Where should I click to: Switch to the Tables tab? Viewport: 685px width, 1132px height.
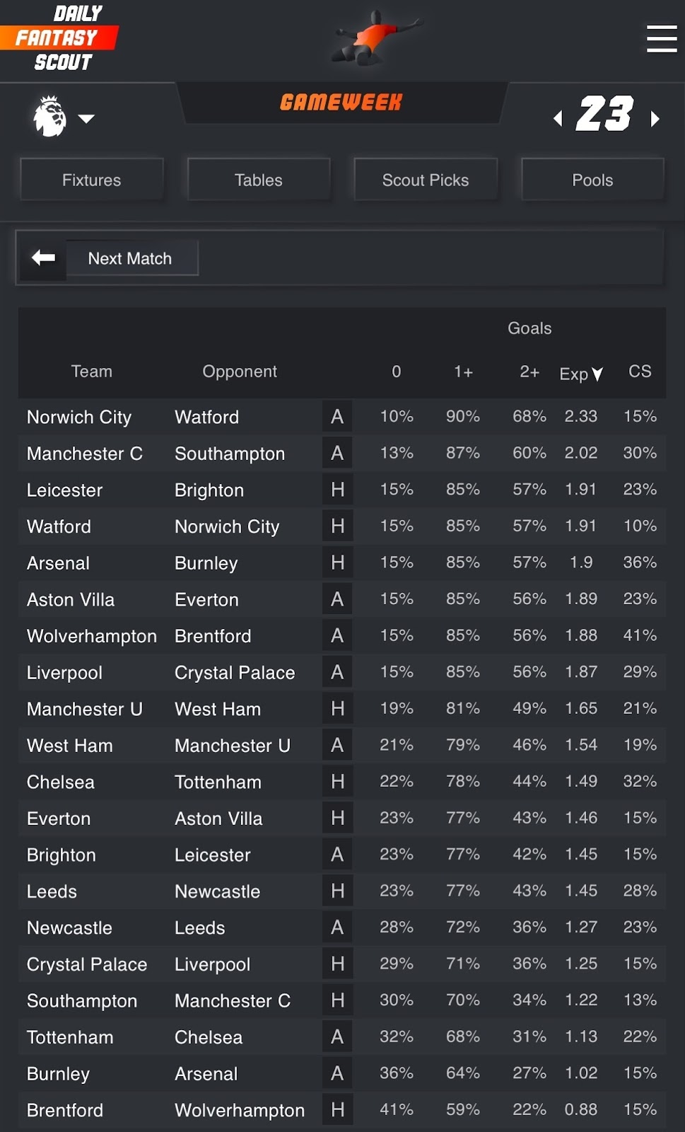click(x=259, y=180)
